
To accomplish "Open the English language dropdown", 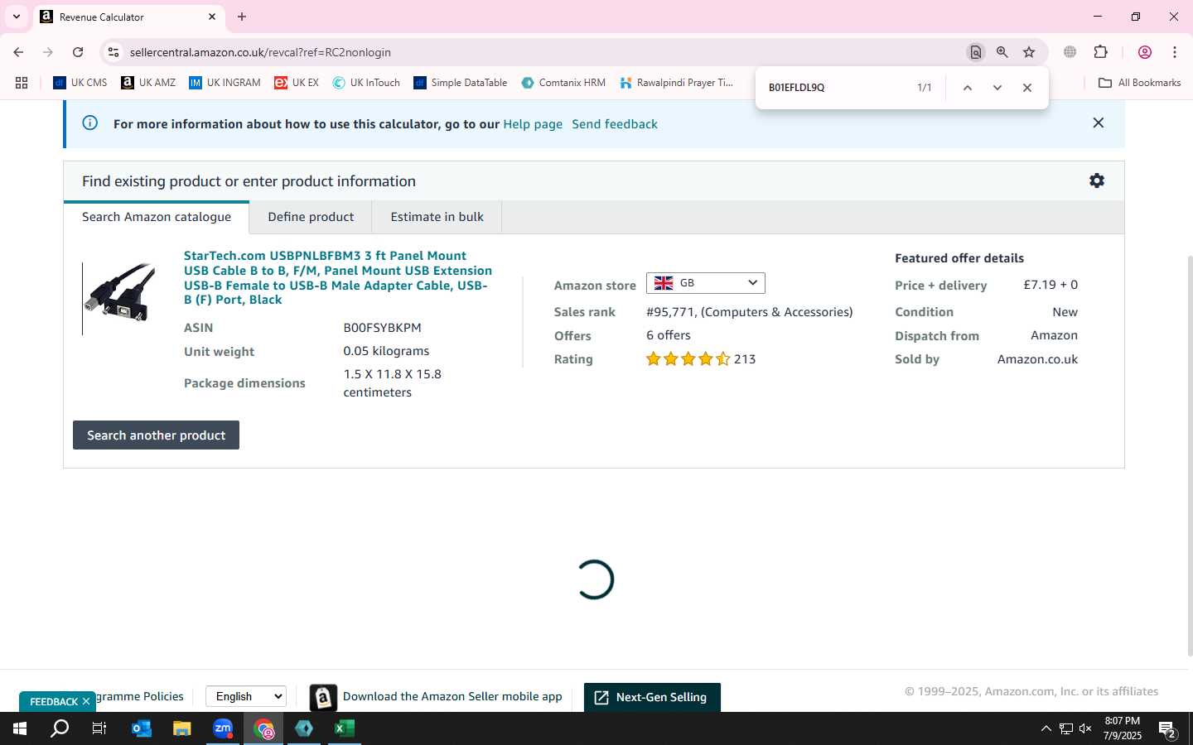I will (x=246, y=696).
